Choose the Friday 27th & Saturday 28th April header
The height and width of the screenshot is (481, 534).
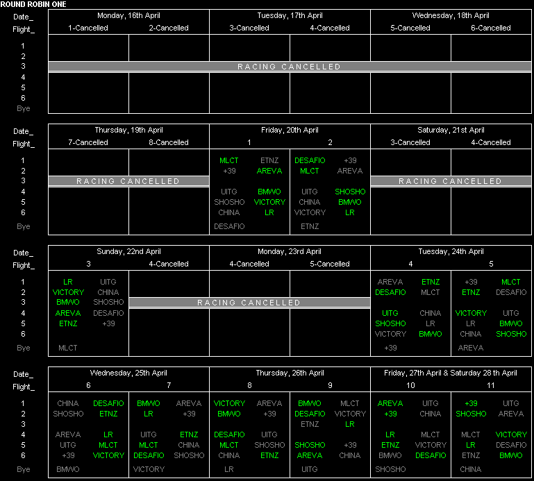coord(451,373)
